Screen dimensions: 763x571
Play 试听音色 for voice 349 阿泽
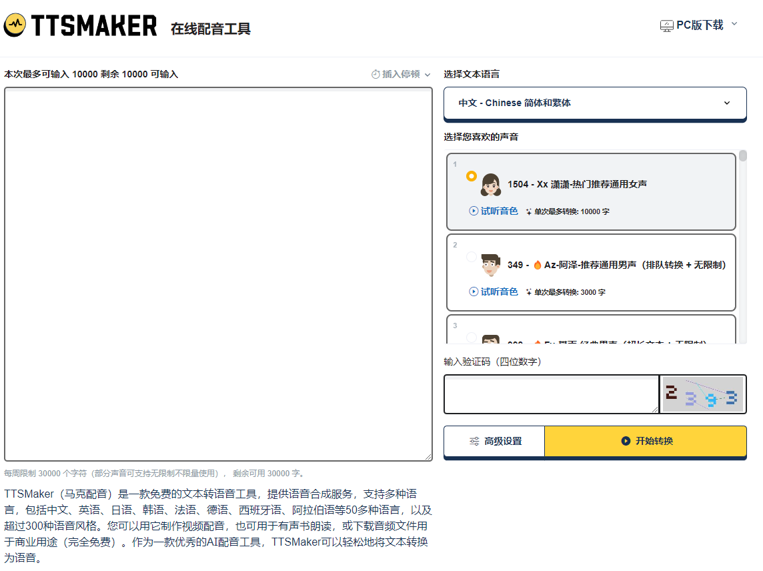tap(493, 292)
